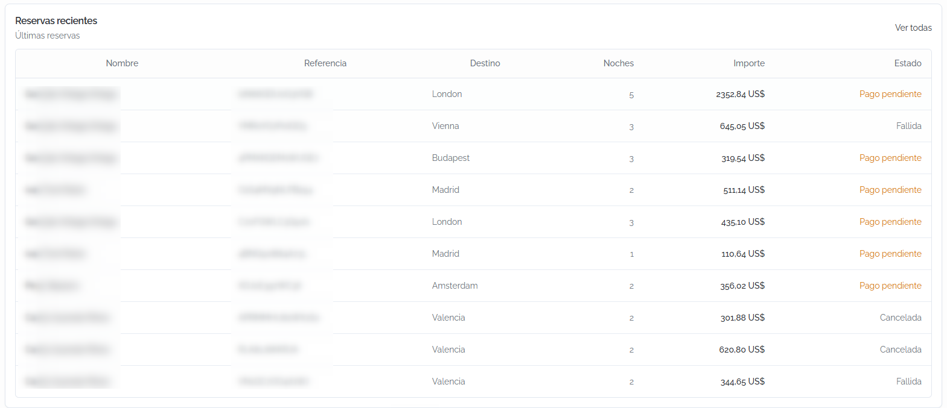Image resolution: width=947 pixels, height=408 pixels.
Task: Click the Noches column header
Action: [619, 63]
